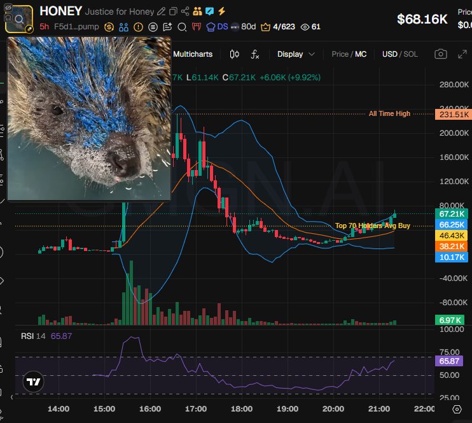
Task: Click the +6.06K (+9.92%) change value
Action: tap(290, 78)
